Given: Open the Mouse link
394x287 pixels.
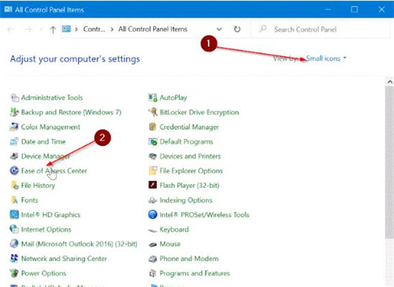Looking at the screenshot, I should (170, 244).
